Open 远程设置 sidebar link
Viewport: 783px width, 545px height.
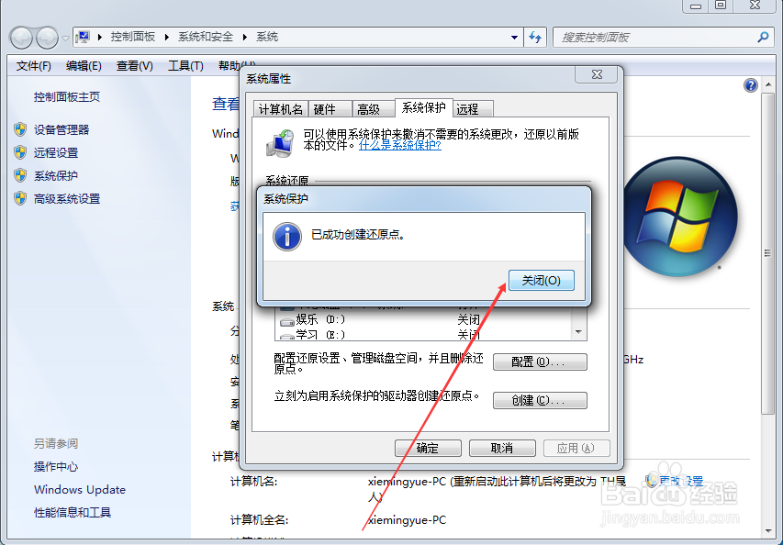(56, 152)
